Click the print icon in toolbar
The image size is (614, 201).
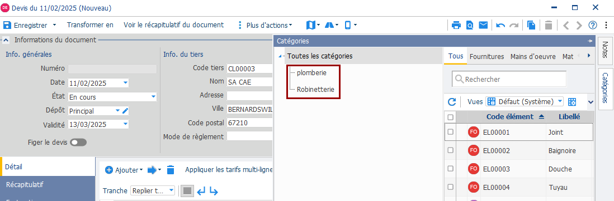coord(456,25)
